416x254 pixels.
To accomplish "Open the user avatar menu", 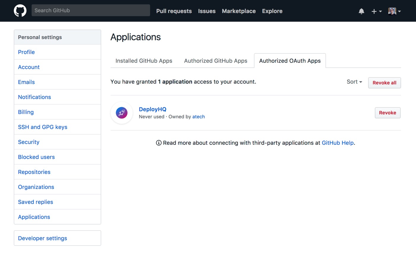I will (x=394, y=11).
